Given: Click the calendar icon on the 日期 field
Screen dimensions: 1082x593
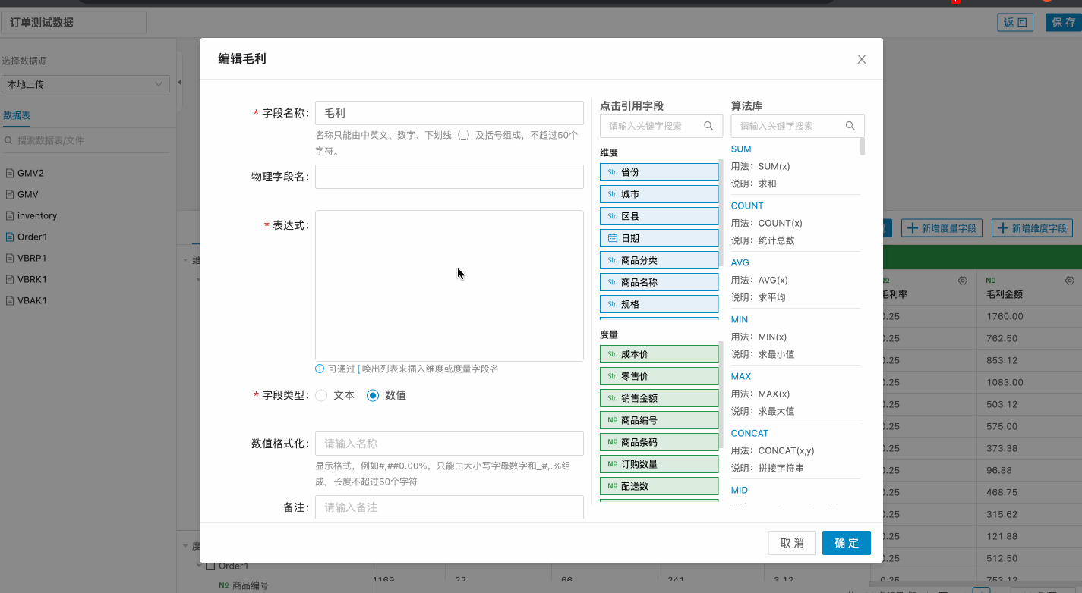Looking at the screenshot, I should coord(612,238).
